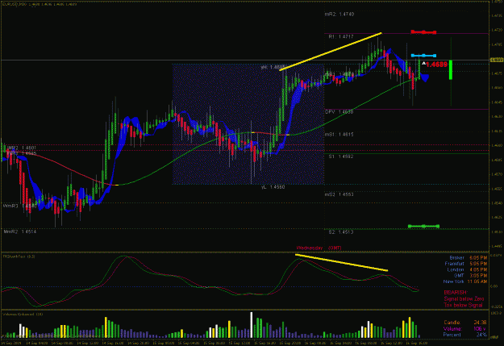Click the mR2: 1.4740 pivot label
This screenshot has width=504, height=346.
[x=339, y=15]
